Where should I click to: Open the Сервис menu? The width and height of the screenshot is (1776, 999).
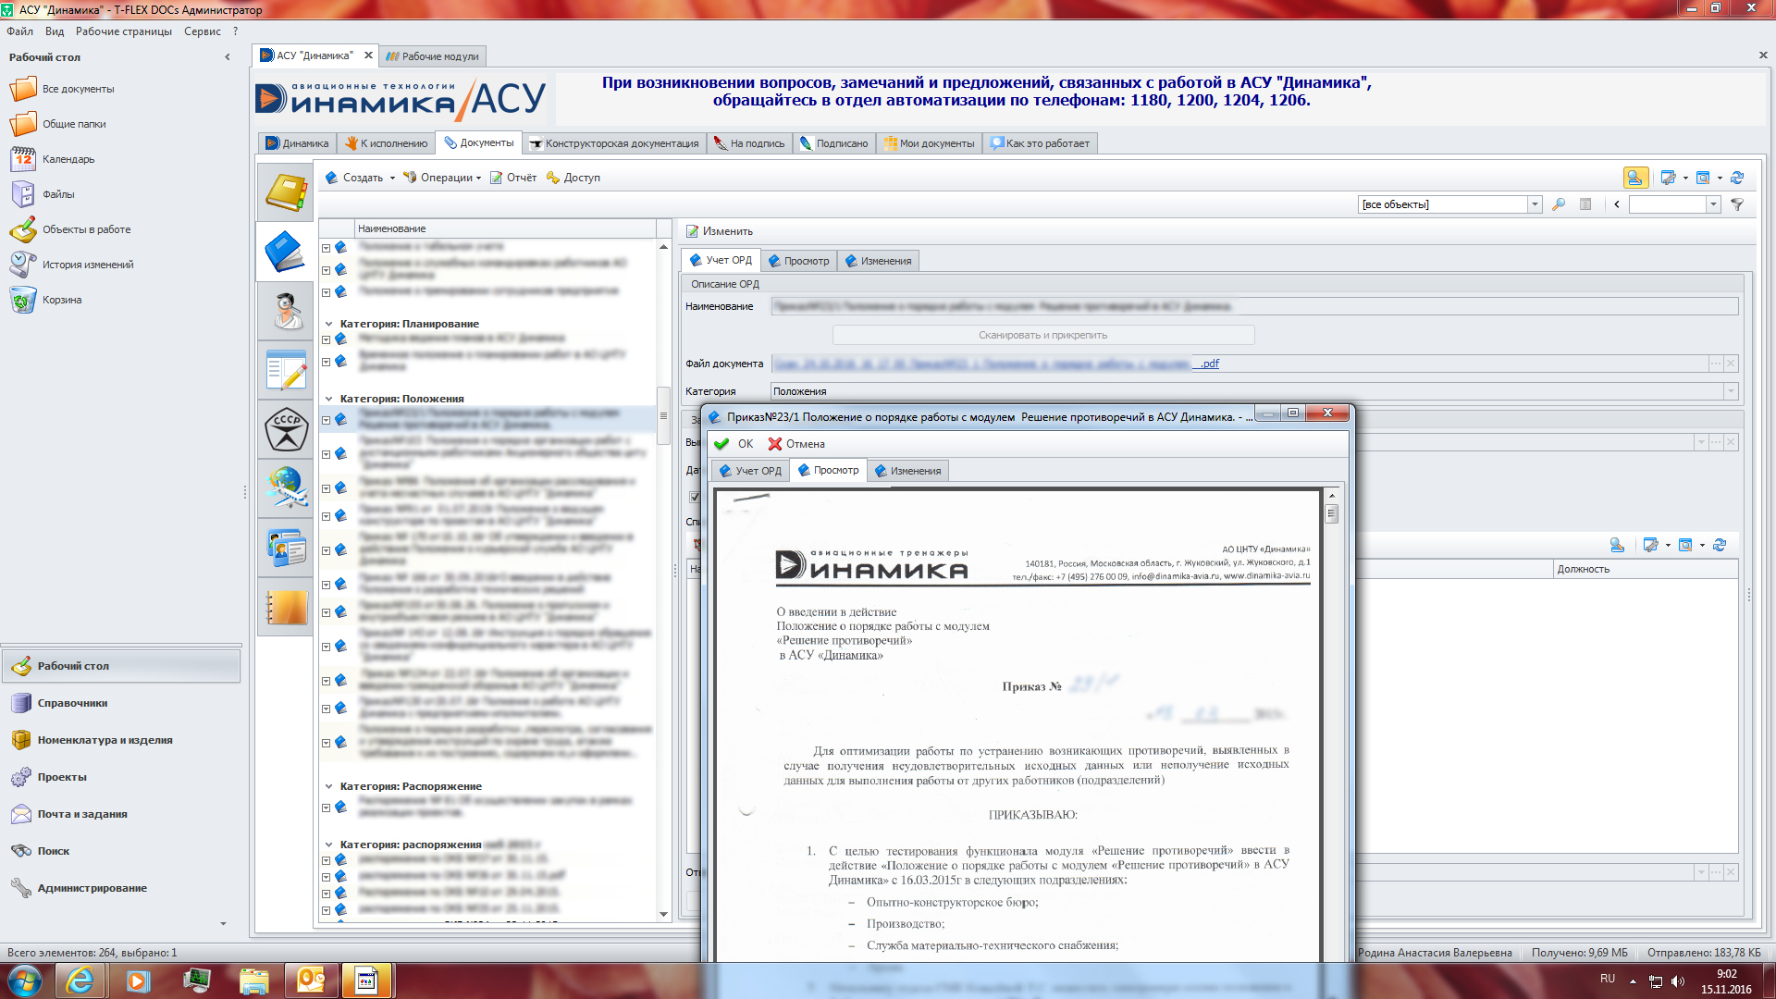202,31
